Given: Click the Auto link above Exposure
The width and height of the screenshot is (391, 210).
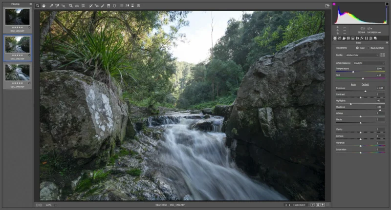Looking at the screenshot, I should coord(353,84).
